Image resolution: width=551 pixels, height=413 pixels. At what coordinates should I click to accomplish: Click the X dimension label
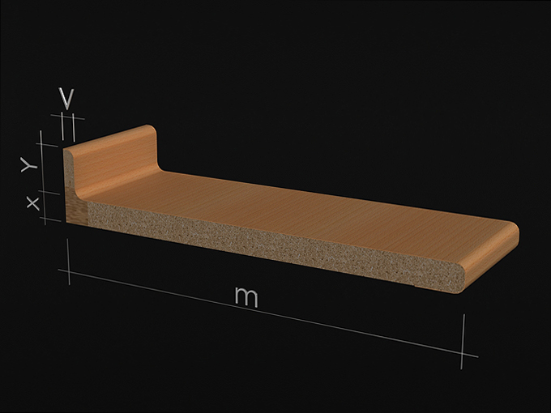tap(33, 203)
